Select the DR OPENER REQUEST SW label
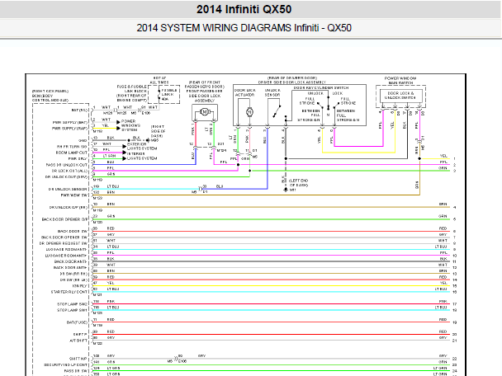The height and width of the screenshot is (376, 502). point(63,243)
